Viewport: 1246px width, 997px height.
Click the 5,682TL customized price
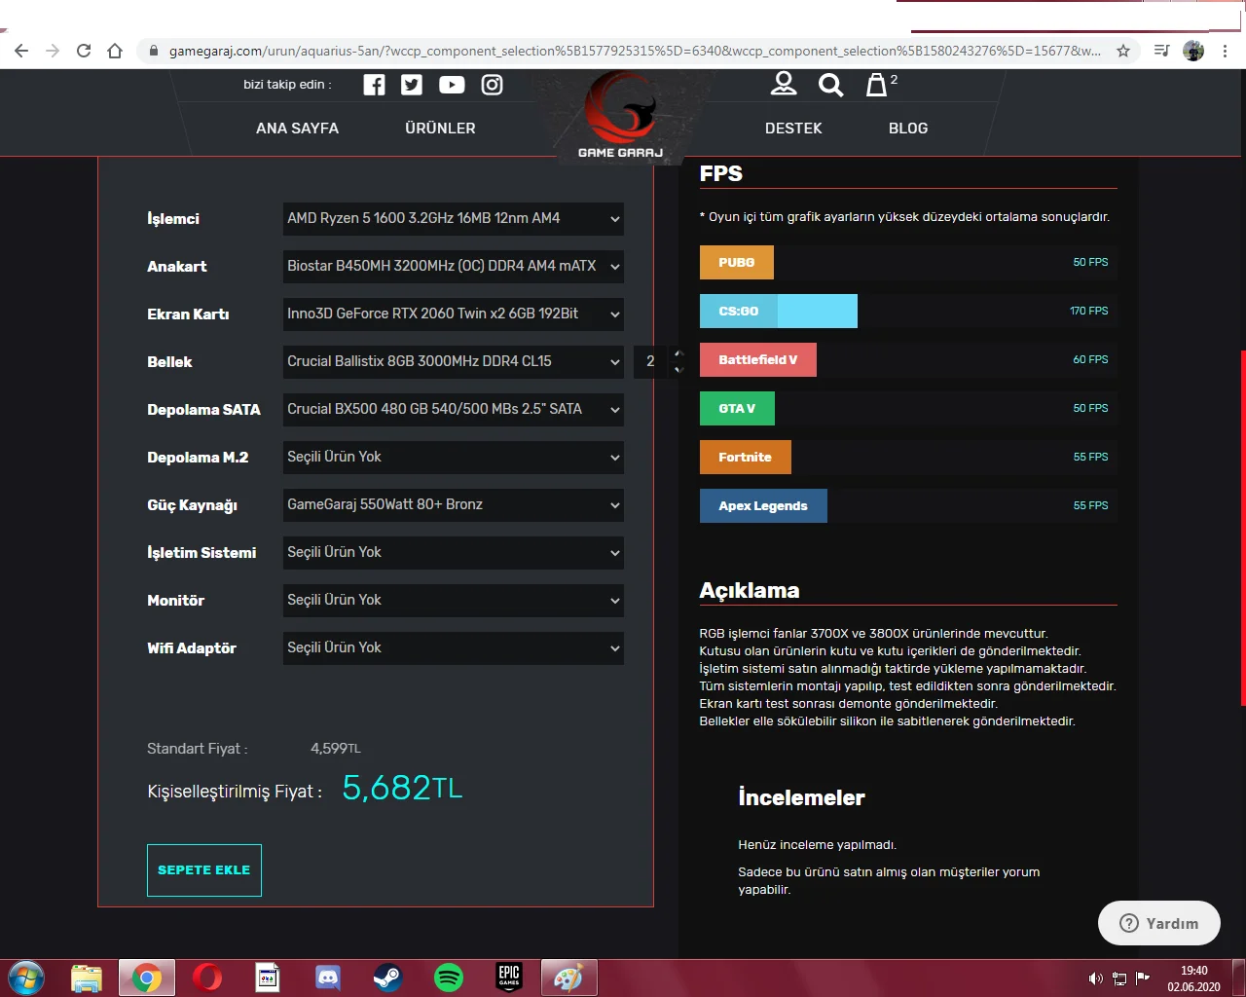click(x=402, y=788)
